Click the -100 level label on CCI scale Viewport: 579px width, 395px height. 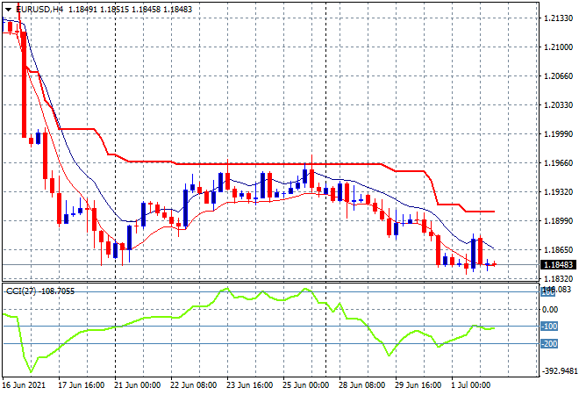(x=549, y=327)
